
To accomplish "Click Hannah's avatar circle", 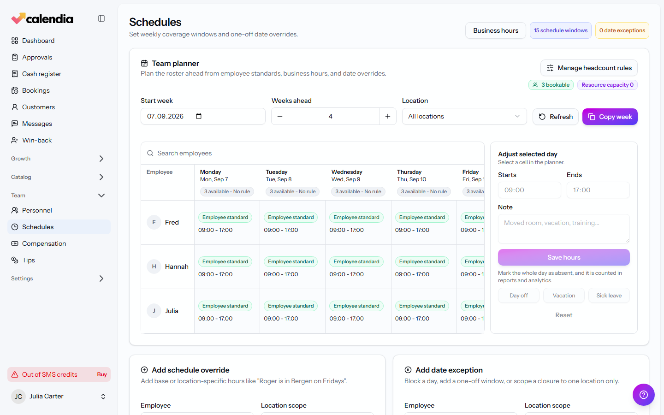I will [x=154, y=267].
